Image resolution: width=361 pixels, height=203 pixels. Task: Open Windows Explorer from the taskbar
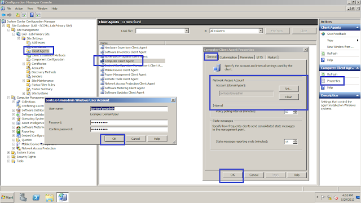pyautogui.click(x=49, y=197)
